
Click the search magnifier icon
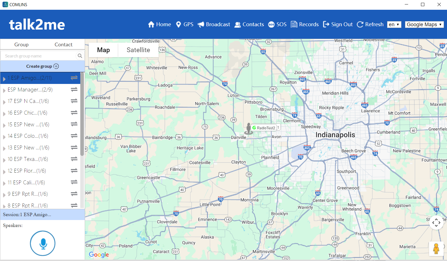pyautogui.click(x=80, y=56)
